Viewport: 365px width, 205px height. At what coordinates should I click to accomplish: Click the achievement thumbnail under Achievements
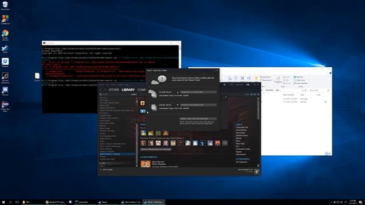(x=145, y=164)
